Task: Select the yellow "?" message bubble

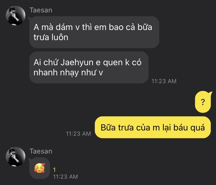Action: [203, 102]
